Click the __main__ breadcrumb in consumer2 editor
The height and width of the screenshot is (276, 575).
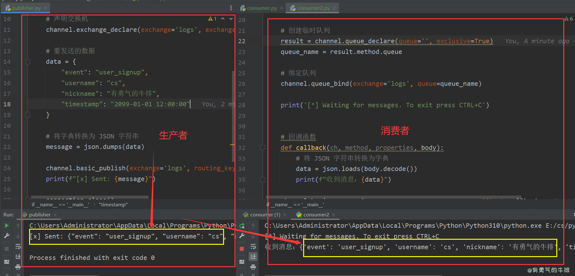coord(295,204)
